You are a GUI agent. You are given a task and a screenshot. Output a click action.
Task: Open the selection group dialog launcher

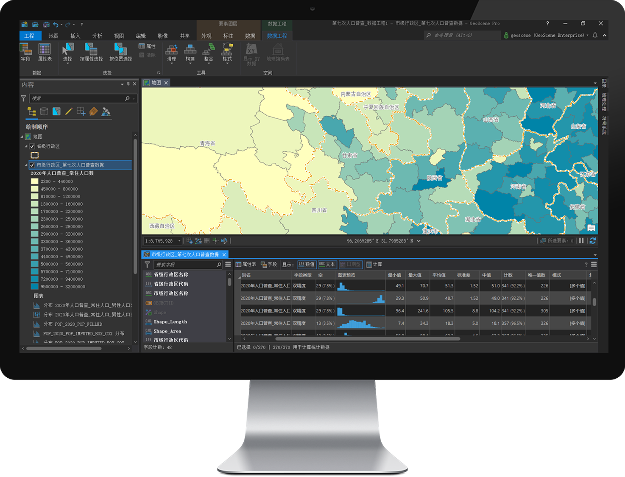pyautogui.click(x=159, y=73)
